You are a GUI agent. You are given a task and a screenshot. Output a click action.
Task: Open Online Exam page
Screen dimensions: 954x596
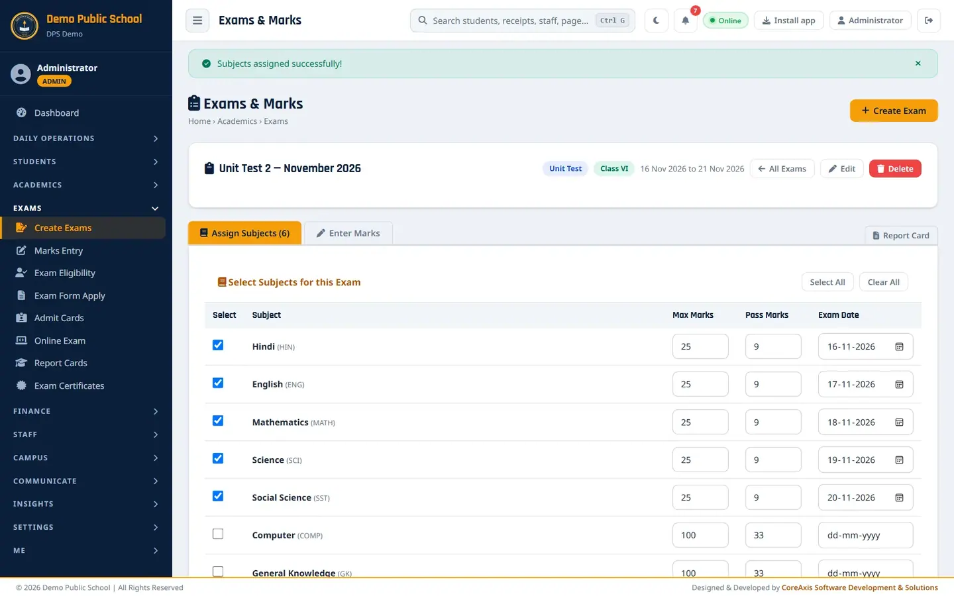(83, 340)
